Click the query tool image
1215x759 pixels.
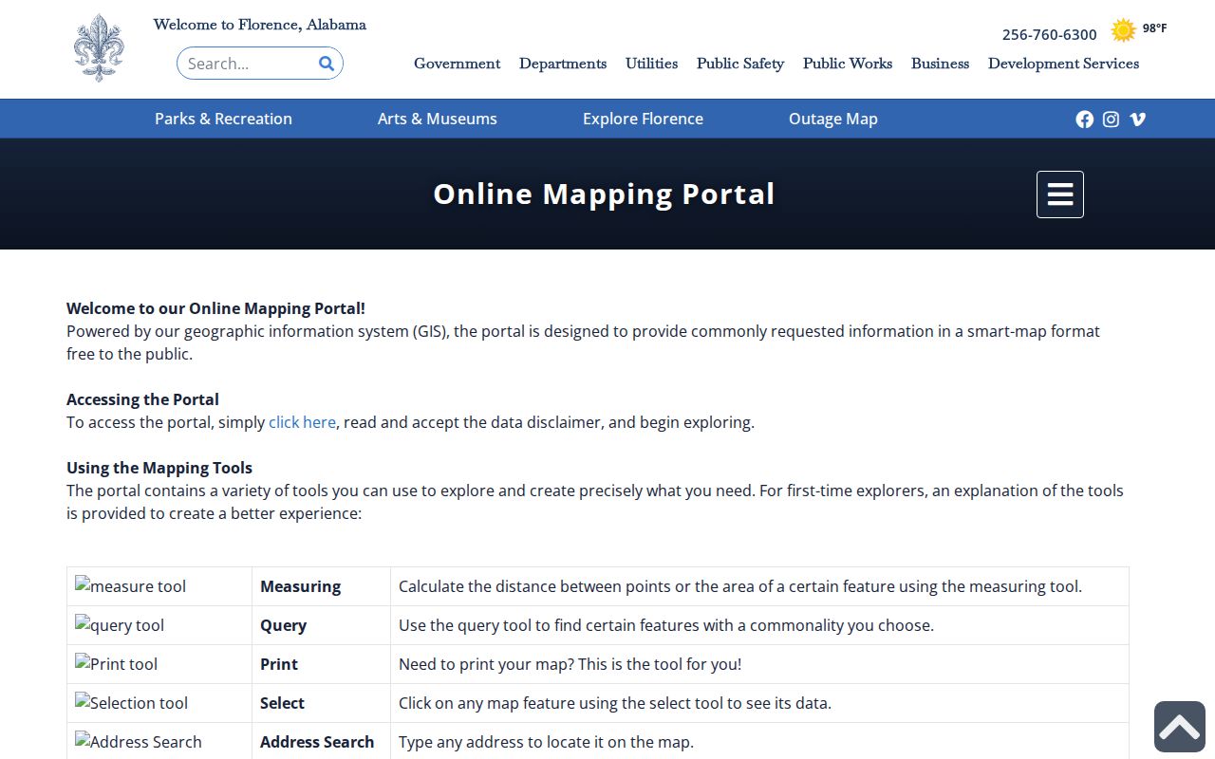pos(120,625)
